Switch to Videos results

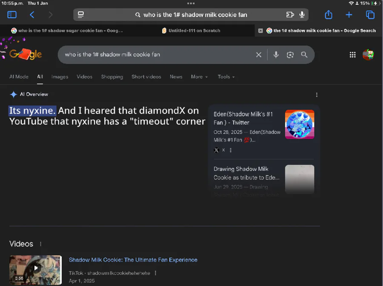[x=85, y=77]
